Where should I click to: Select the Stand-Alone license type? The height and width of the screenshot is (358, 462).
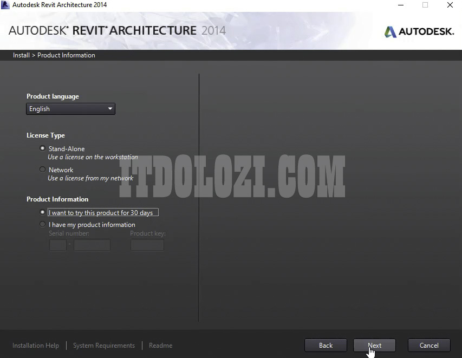[x=43, y=148]
